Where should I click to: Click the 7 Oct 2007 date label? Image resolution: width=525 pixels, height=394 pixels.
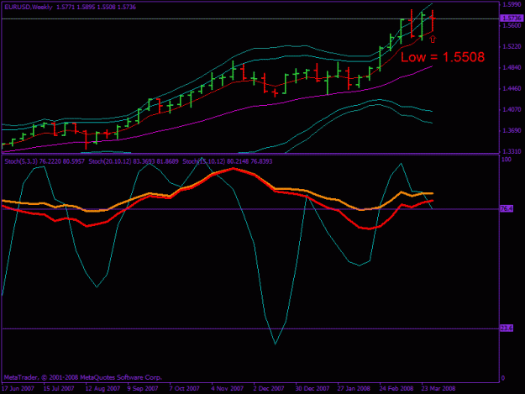[x=185, y=389]
